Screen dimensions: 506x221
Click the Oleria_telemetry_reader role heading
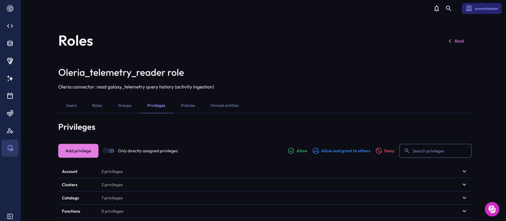(121, 72)
